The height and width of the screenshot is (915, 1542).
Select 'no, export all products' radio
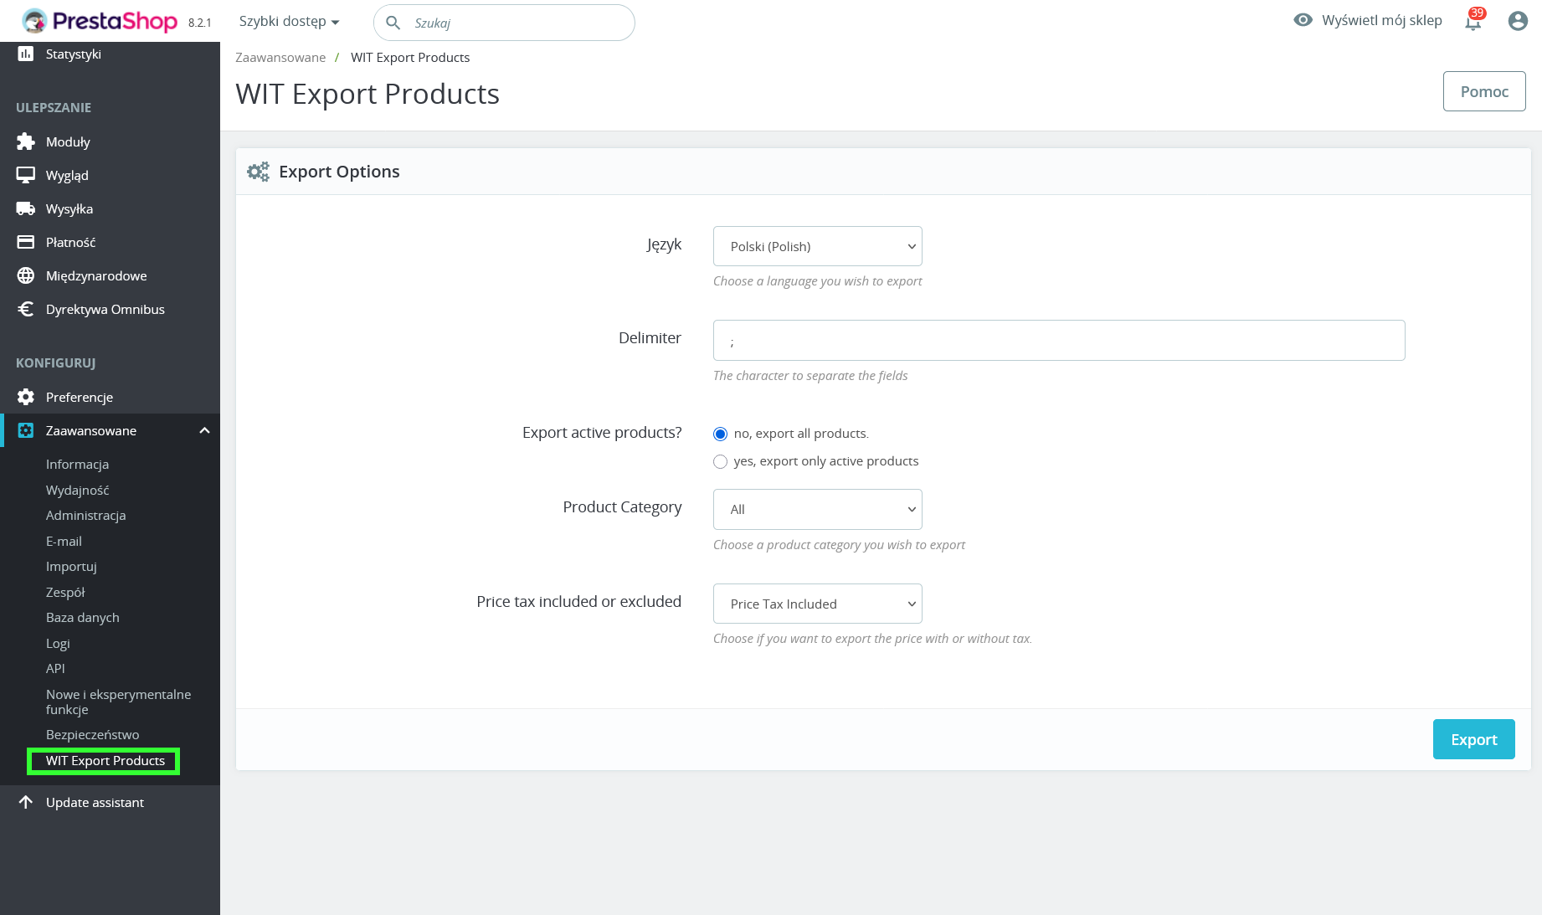coord(720,434)
